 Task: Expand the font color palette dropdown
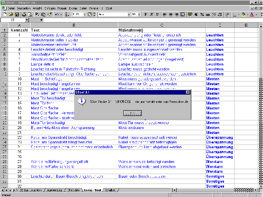(x=256, y=15)
